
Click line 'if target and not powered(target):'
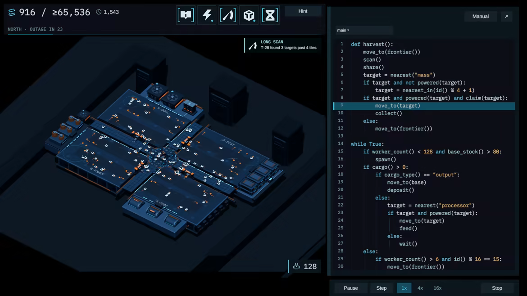[x=414, y=83]
